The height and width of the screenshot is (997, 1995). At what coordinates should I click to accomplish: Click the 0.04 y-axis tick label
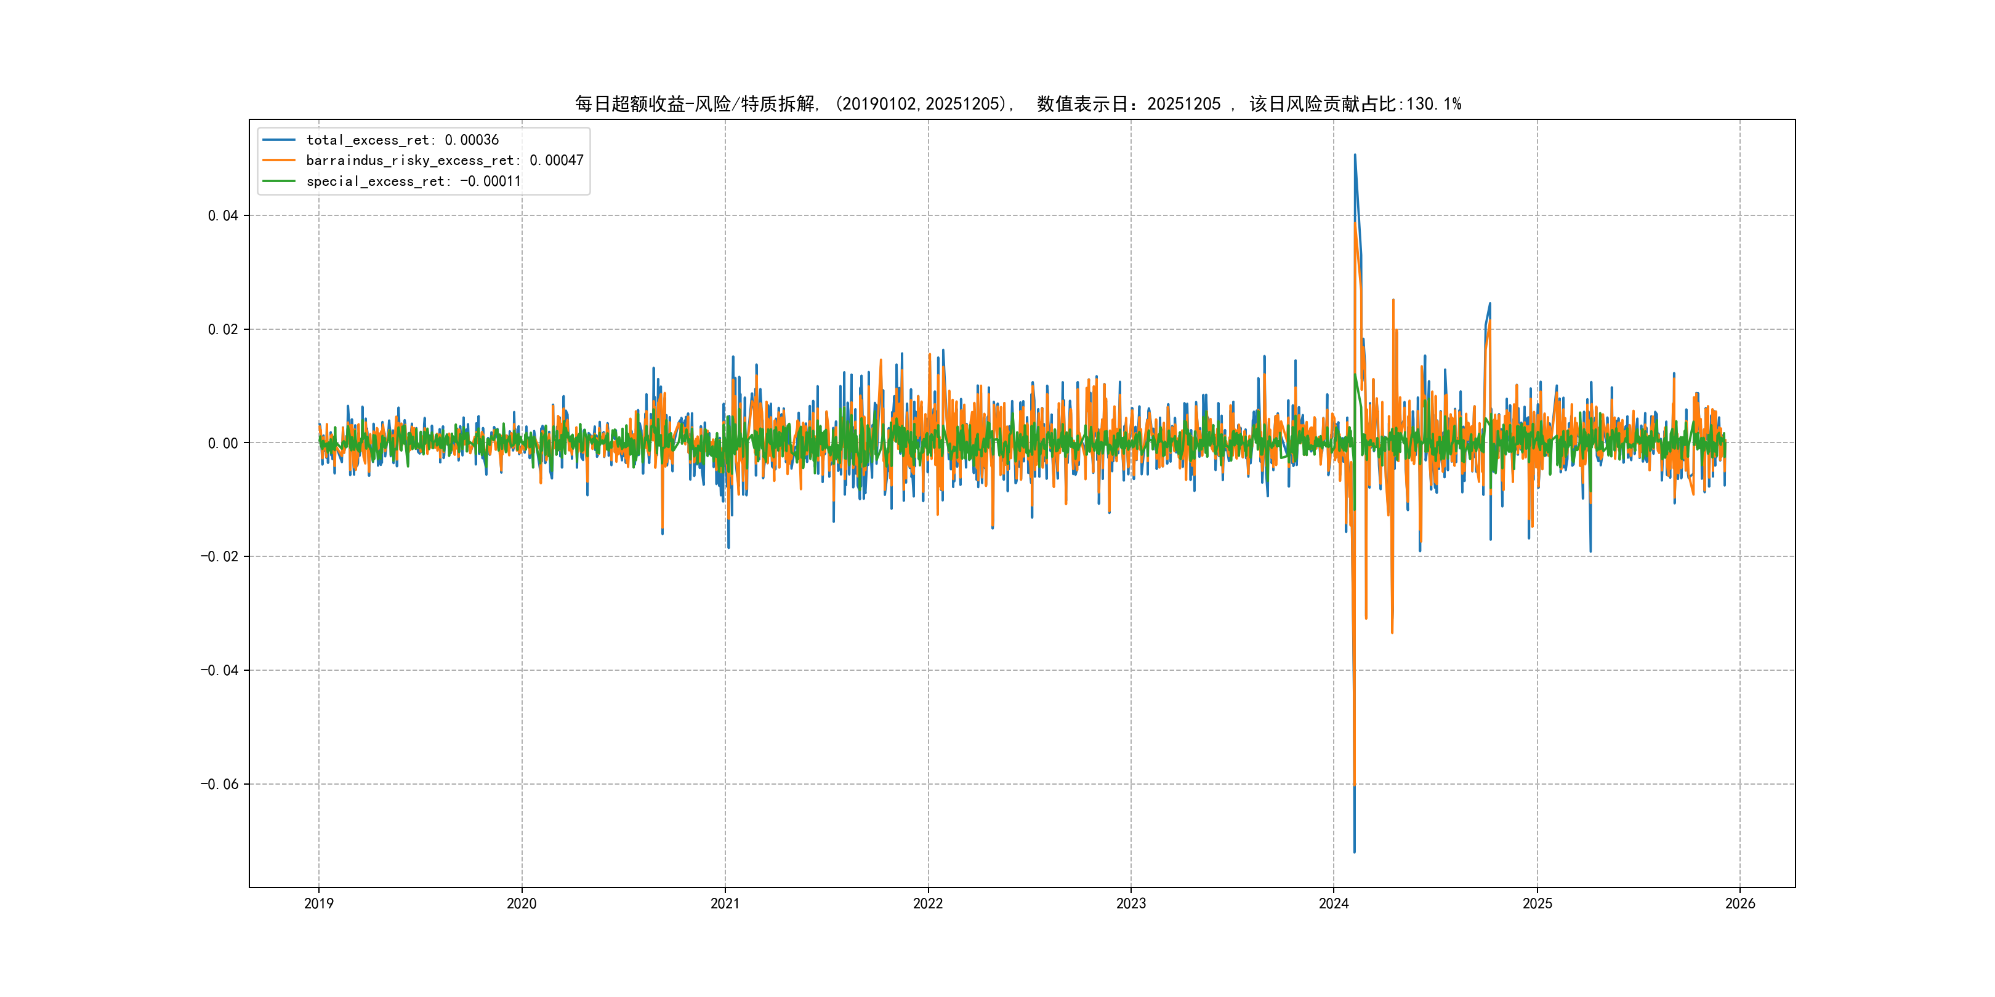[x=223, y=216]
